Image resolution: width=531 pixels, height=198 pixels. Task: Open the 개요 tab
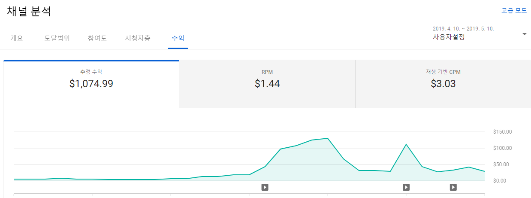[17, 38]
